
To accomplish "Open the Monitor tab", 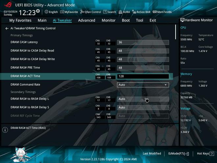I will coord(108,20).
